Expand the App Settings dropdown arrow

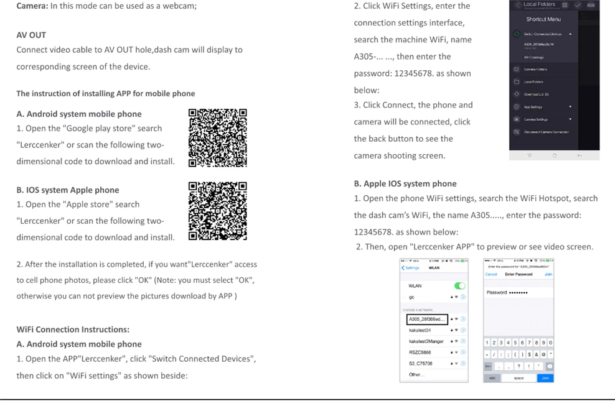(x=570, y=106)
